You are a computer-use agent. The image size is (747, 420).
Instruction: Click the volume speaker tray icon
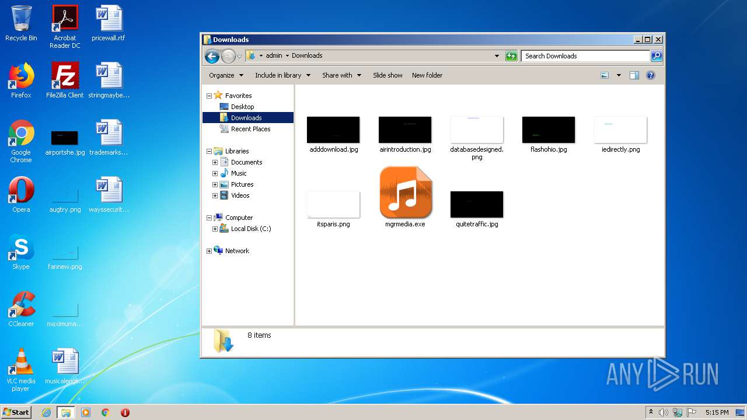[664, 412]
